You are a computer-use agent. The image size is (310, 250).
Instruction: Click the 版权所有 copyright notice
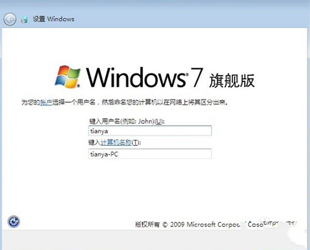tap(147, 224)
